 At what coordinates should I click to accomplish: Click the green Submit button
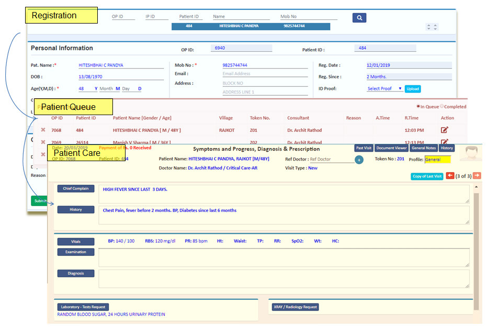coord(39,201)
